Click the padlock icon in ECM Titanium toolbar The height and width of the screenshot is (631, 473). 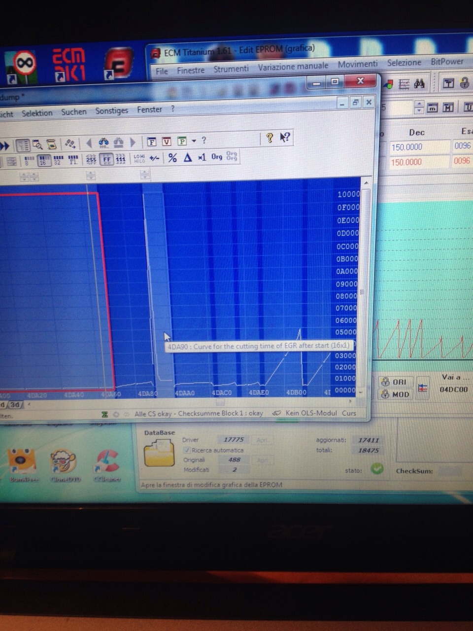point(464,83)
